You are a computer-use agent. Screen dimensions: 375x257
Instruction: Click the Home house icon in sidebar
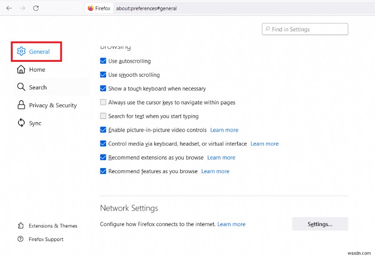point(21,69)
